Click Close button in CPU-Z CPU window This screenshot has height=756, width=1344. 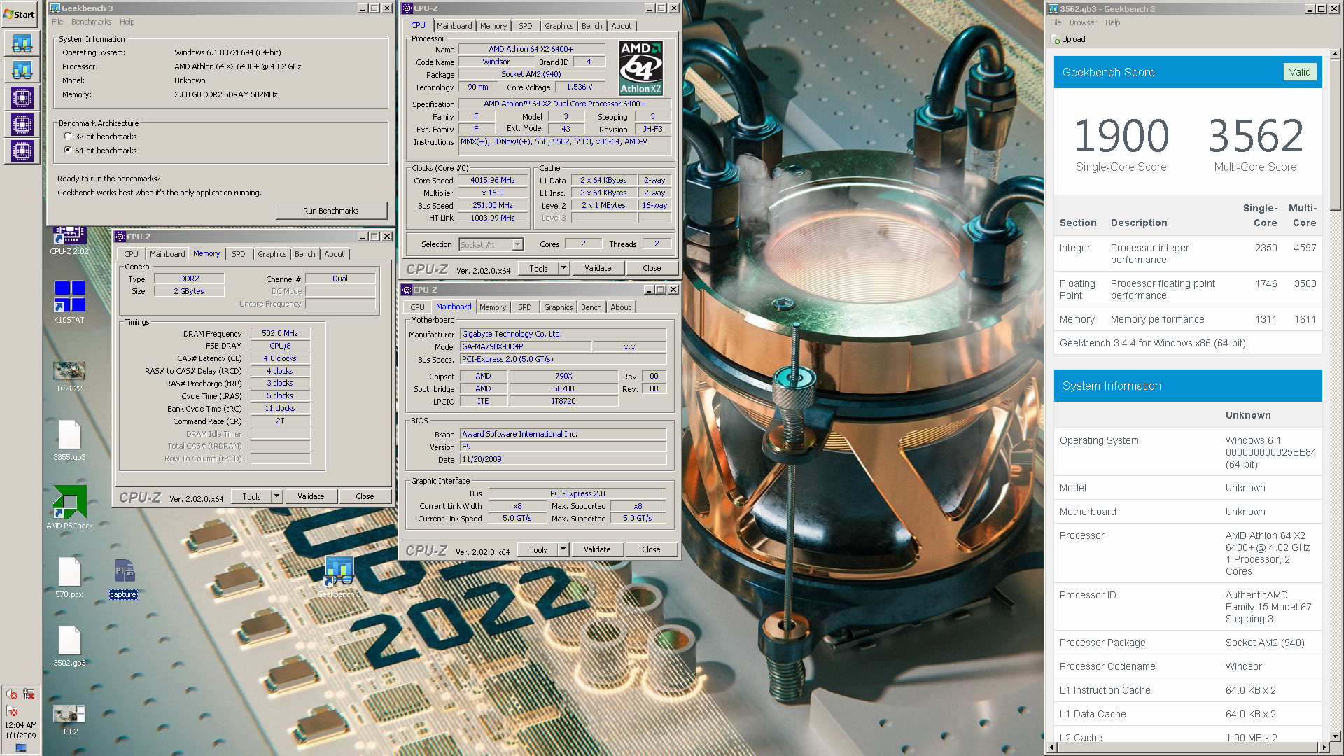652,268
